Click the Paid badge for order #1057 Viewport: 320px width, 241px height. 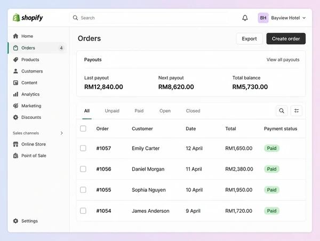[x=271, y=148]
